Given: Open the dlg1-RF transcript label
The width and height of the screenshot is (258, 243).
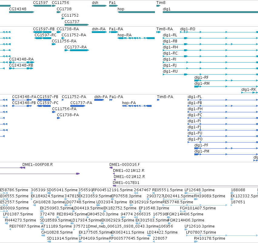Looking at the screenshot, I should [x=201, y=77].
